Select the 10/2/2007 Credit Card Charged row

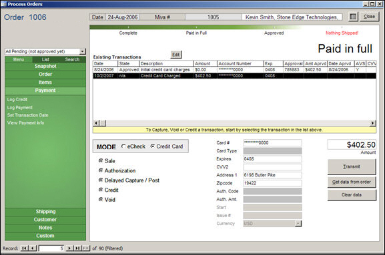pyautogui.click(x=234, y=76)
